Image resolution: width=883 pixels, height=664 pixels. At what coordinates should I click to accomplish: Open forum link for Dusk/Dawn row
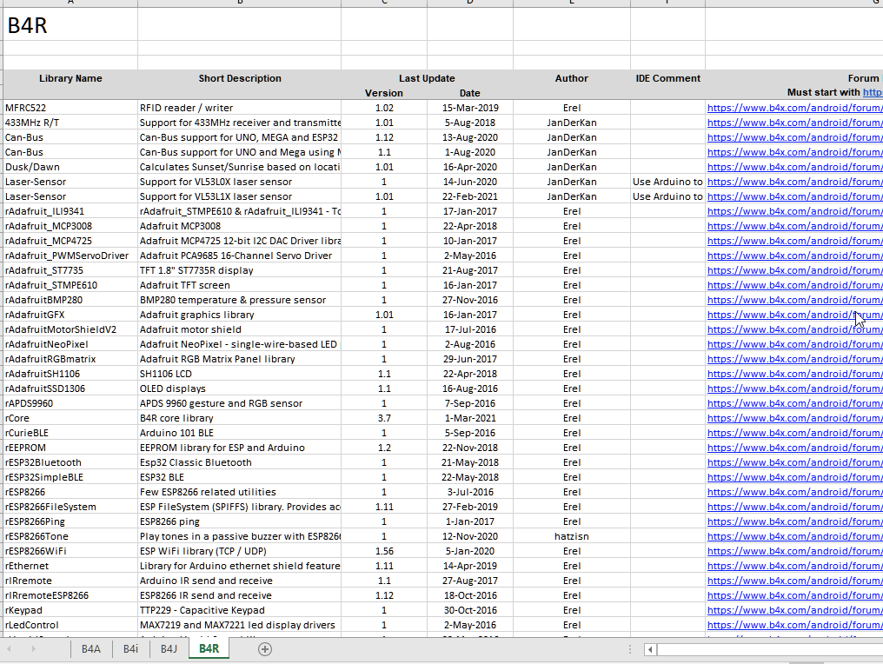click(x=794, y=167)
